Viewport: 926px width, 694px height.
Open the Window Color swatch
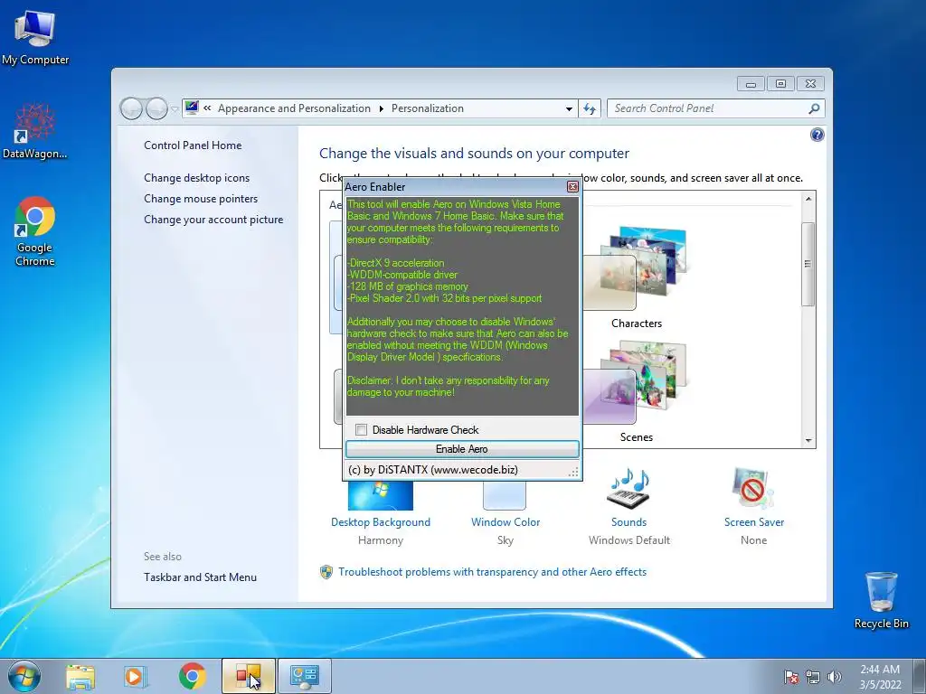[x=505, y=495]
